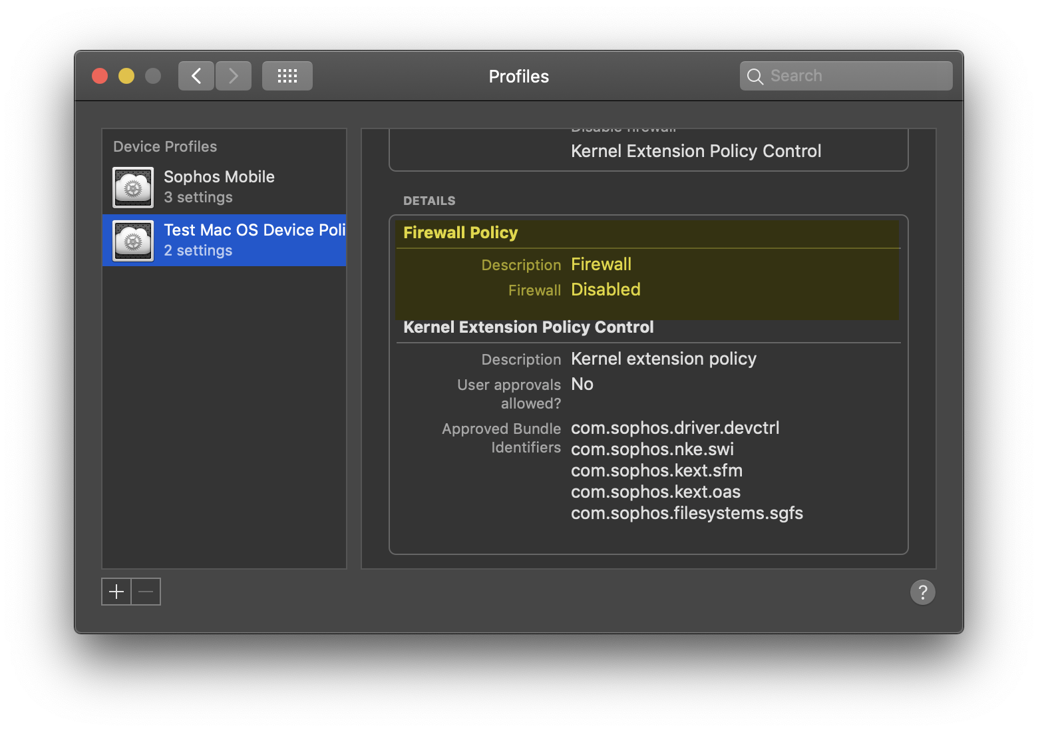The height and width of the screenshot is (732, 1038).
Task: Click the Description label under Kernel Extension Policy Control
Action: coord(521,359)
